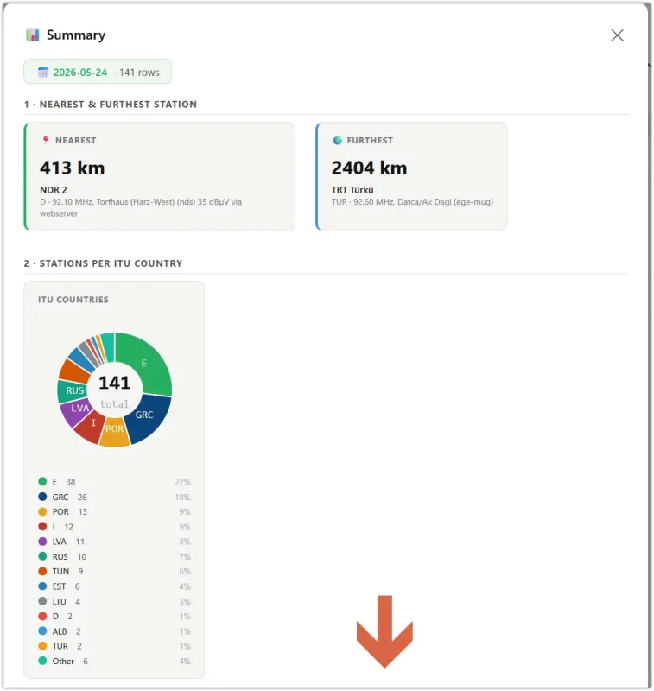This screenshot has width=654, height=691.
Task: Click the ALB 2 legend label
Action: click(67, 631)
